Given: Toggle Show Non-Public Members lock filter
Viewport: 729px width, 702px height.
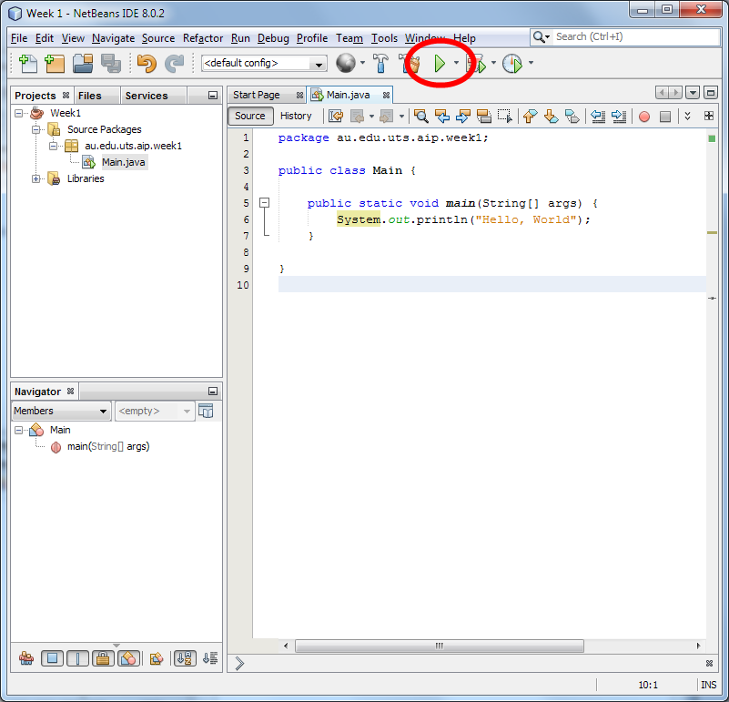Looking at the screenshot, I should (103, 657).
